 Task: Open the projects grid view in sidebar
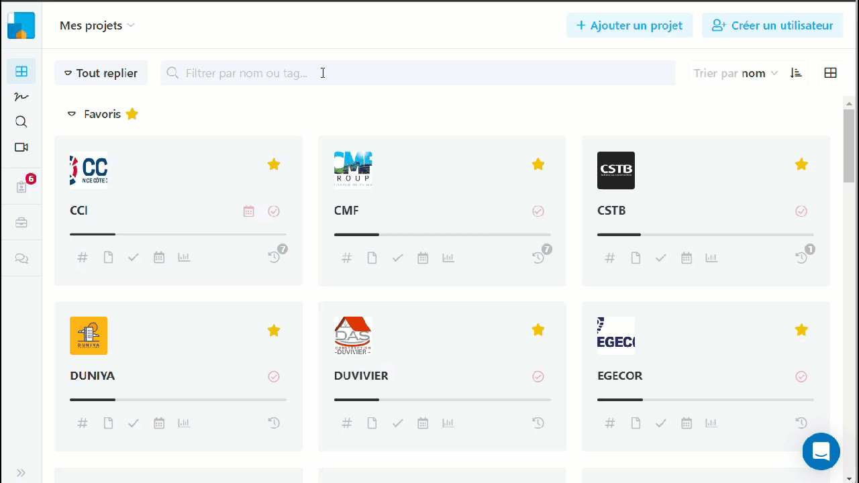click(21, 71)
